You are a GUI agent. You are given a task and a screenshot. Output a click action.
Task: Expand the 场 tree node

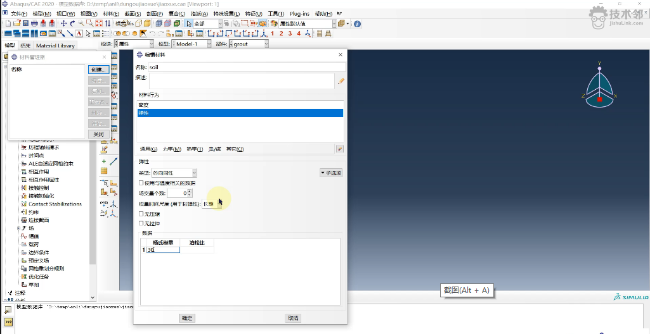18,228
